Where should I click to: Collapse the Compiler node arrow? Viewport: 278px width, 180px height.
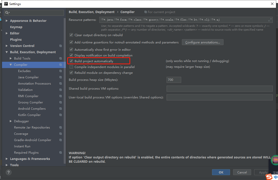click(11, 65)
